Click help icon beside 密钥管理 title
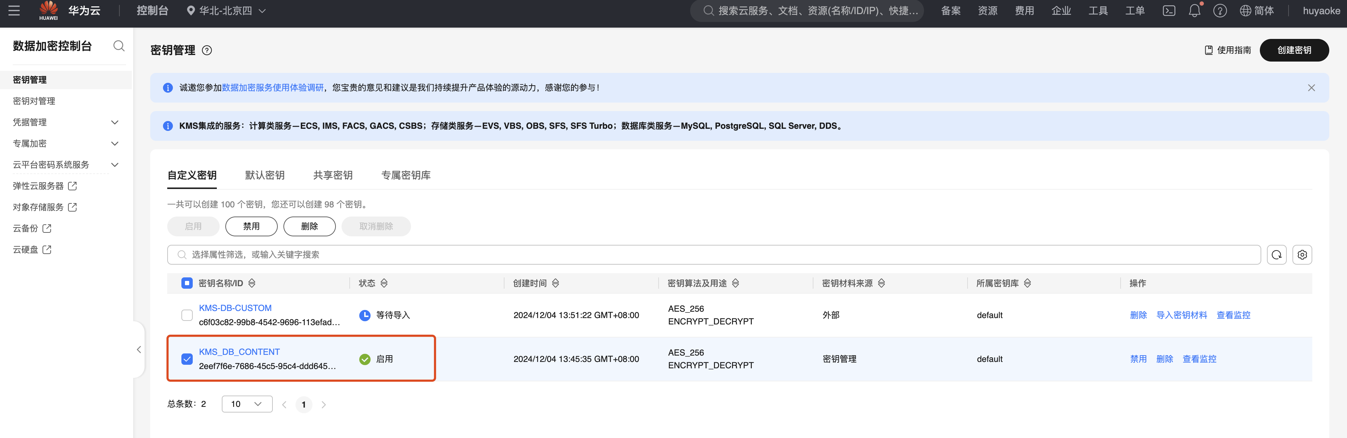The height and width of the screenshot is (438, 1347). click(207, 50)
